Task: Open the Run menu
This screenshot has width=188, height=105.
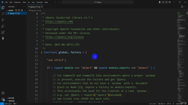Action: [33, 2]
